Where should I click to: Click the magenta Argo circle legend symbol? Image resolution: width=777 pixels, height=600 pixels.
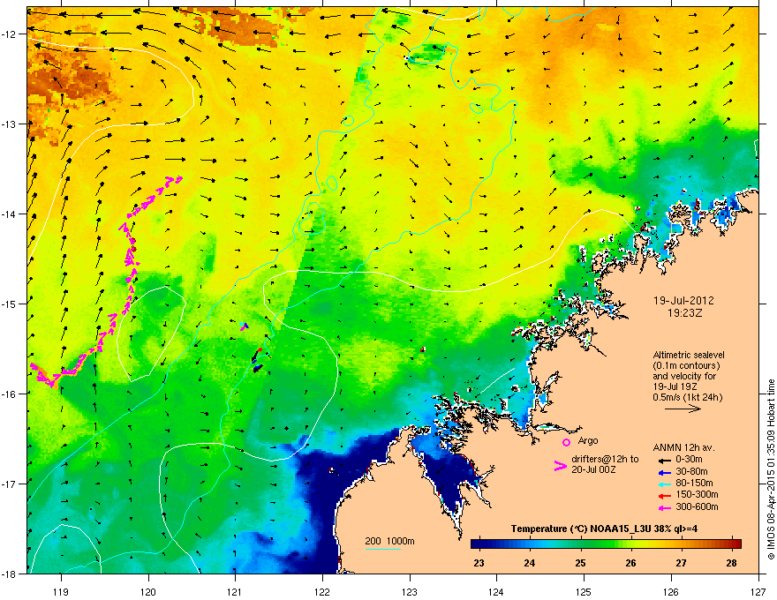pos(566,442)
